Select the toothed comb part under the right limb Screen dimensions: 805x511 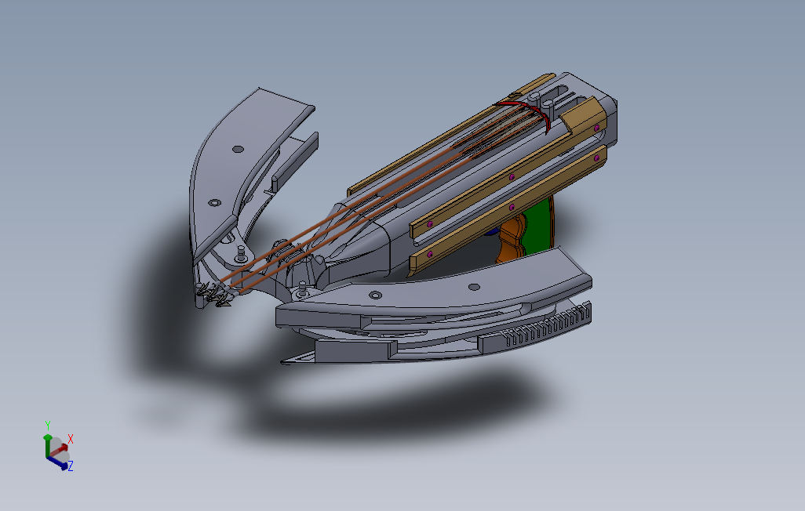pyautogui.click(x=537, y=329)
